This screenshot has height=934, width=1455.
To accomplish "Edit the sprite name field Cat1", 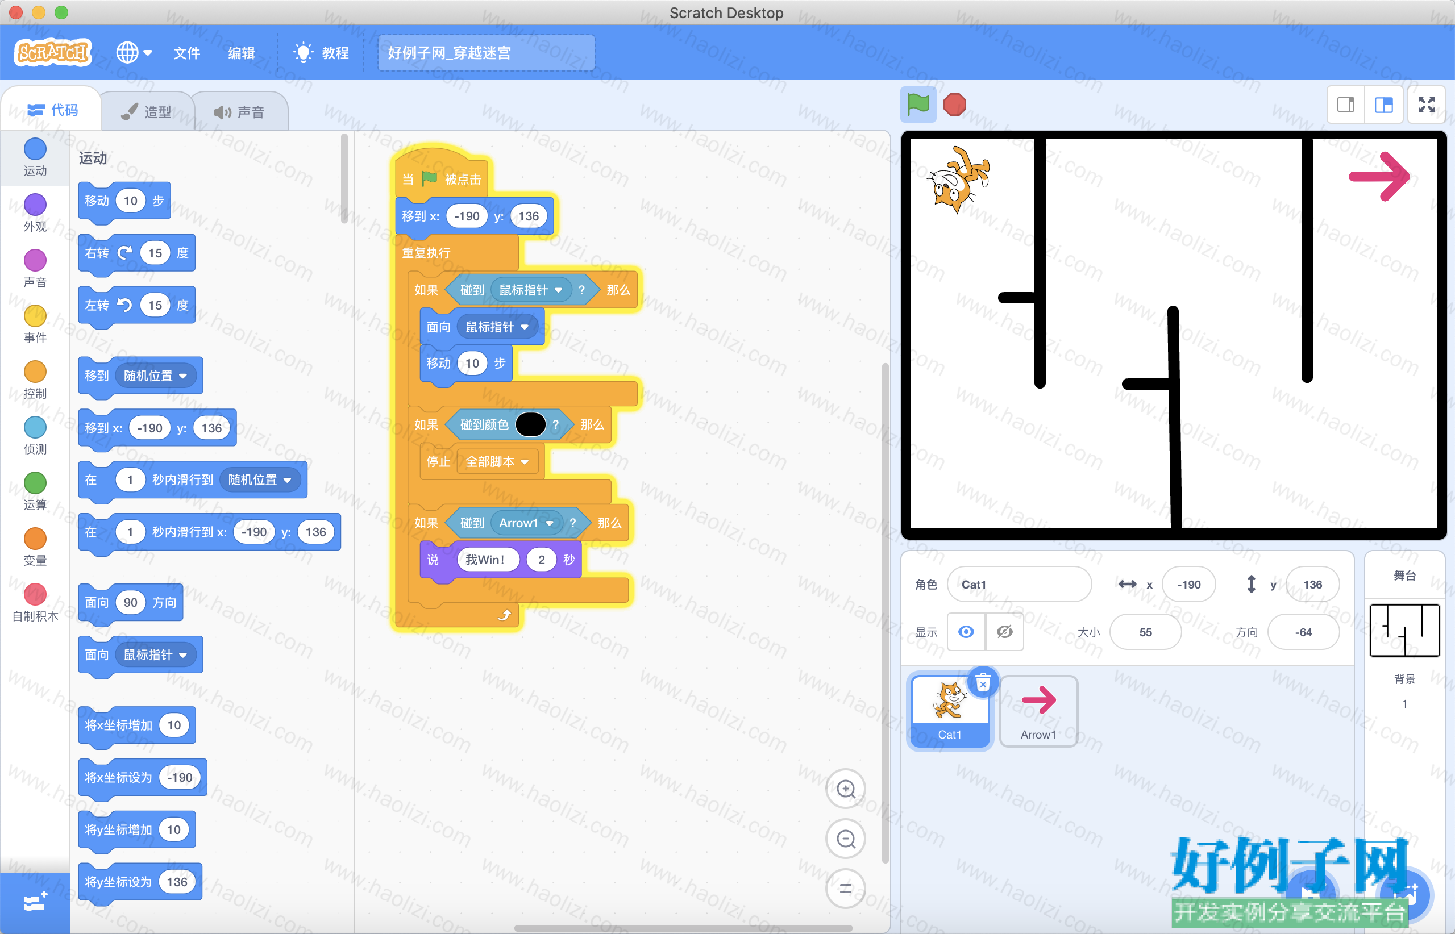I will coord(1019,584).
